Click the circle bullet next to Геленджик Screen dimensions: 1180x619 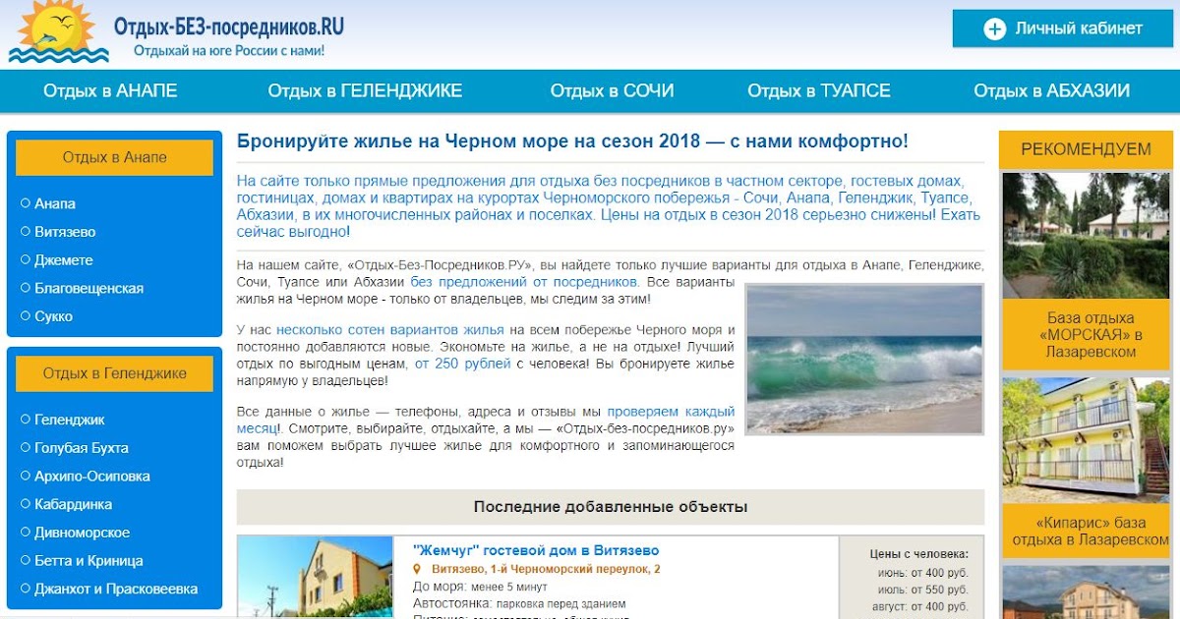[x=25, y=420]
